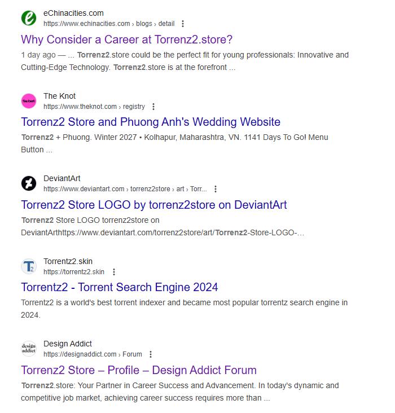Click the Design Addict favicon
This screenshot has width=395, height=413.
[x=29, y=349]
